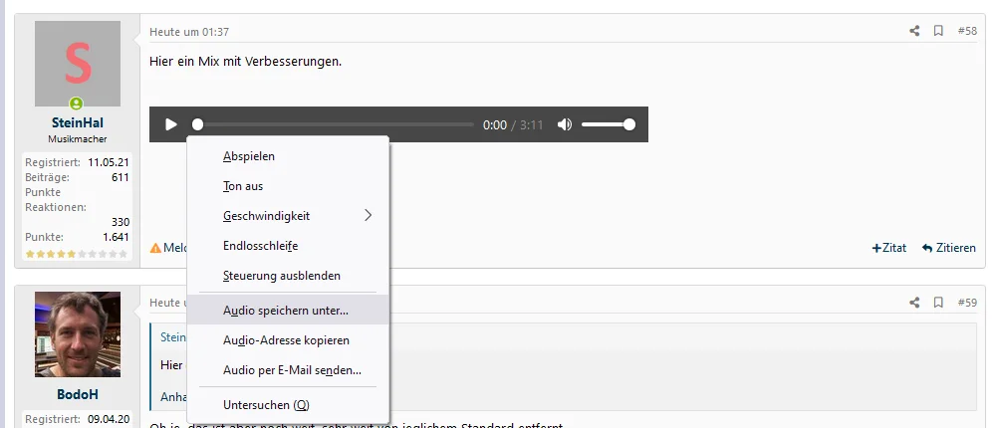The height and width of the screenshot is (428, 996).
Task: Open BodoH's profile name link
Action: [x=78, y=394]
